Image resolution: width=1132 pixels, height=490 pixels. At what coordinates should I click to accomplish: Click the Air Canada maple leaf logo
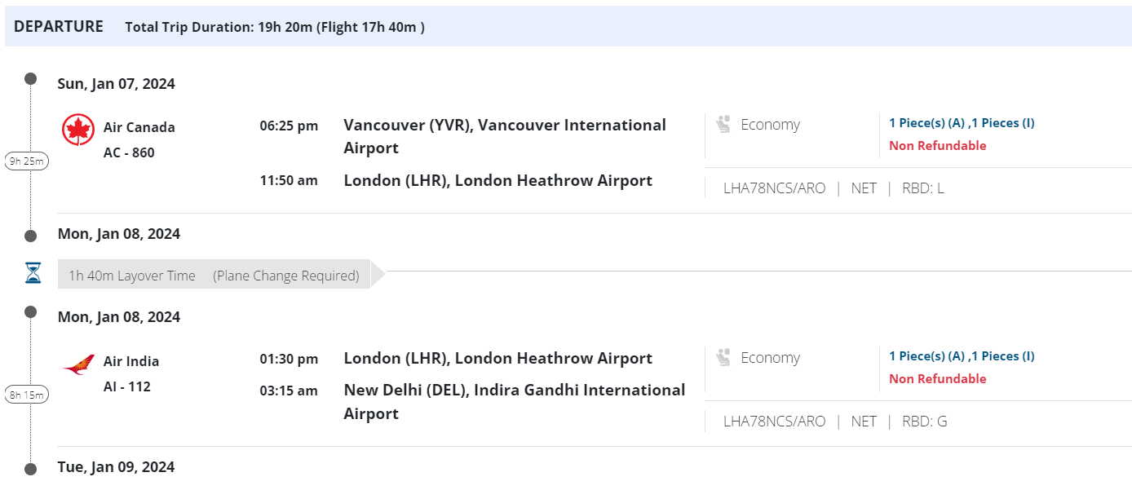pyautogui.click(x=78, y=130)
